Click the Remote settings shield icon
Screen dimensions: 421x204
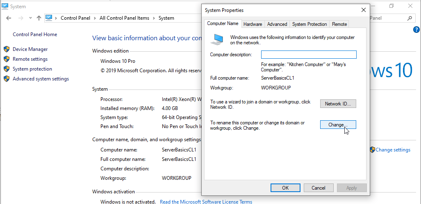(x=7, y=59)
